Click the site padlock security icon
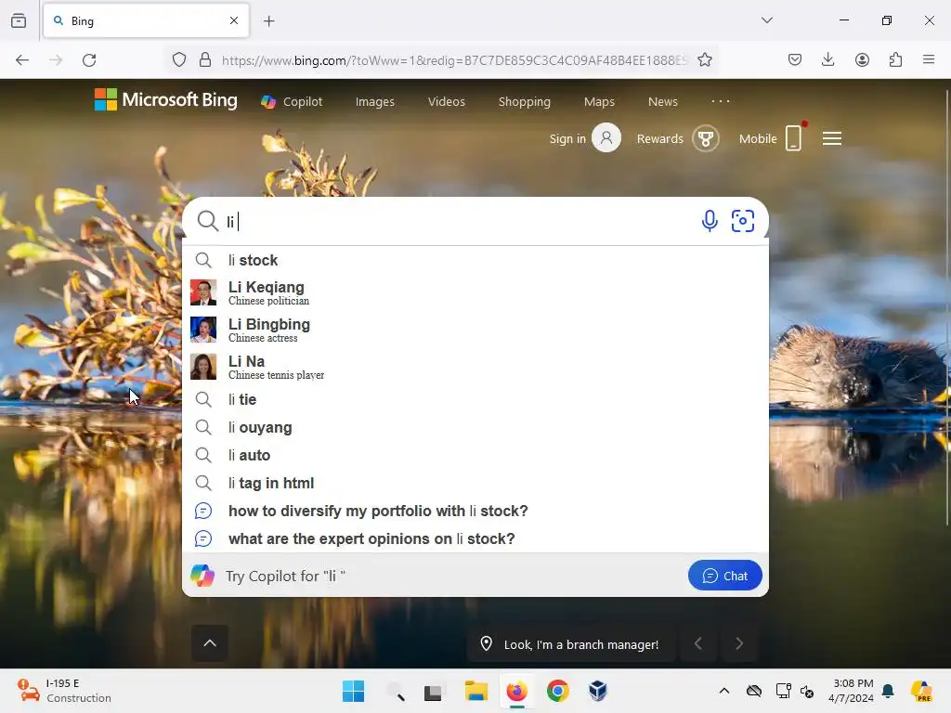The height and width of the screenshot is (713, 951). 205,60
